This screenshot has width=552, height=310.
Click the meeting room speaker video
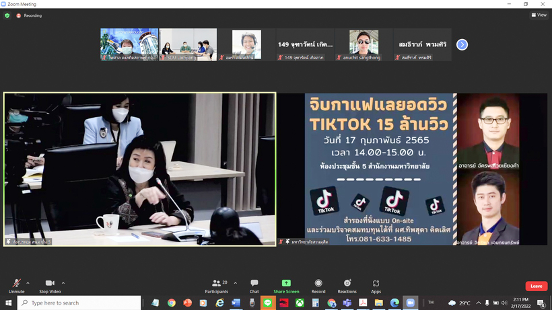140,169
